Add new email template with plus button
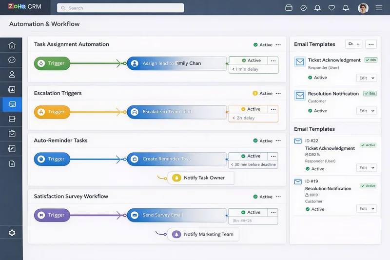The width and height of the screenshot is (390, 260). [x=358, y=44]
